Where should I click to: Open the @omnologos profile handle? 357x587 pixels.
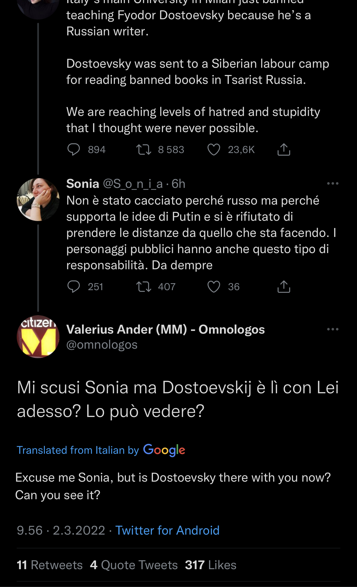tap(102, 345)
